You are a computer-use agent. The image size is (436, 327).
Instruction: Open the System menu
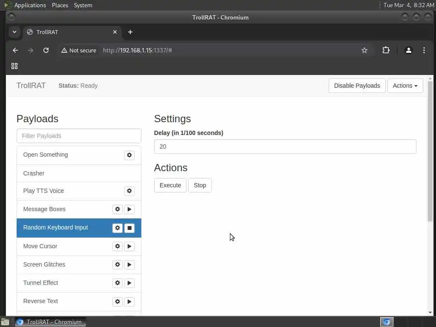pyautogui.click(x=83, y=5)
